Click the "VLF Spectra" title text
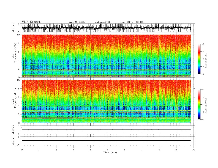The image size is (218, 168). 31,22
